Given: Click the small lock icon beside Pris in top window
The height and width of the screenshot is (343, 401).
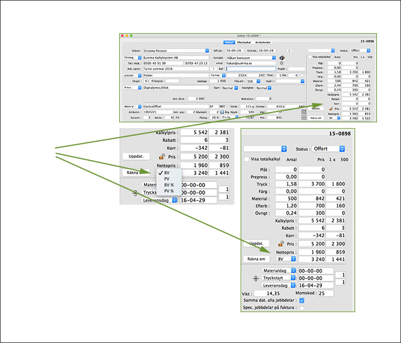Looking at the screenshot, I should pos(331,109).
